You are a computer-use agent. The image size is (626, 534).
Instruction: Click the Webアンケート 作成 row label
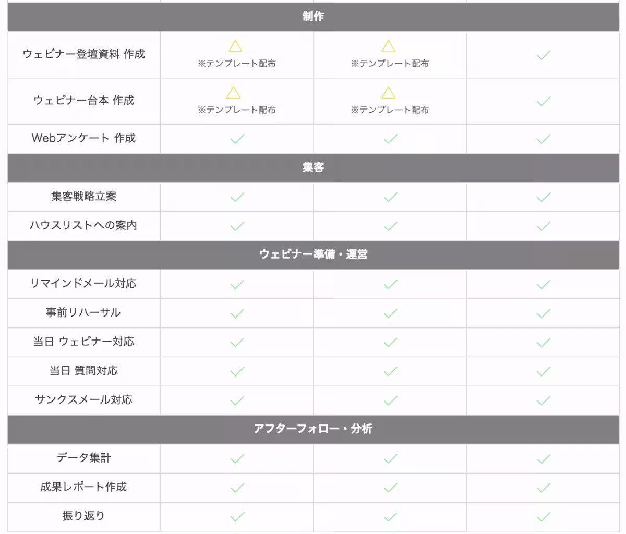83,138
